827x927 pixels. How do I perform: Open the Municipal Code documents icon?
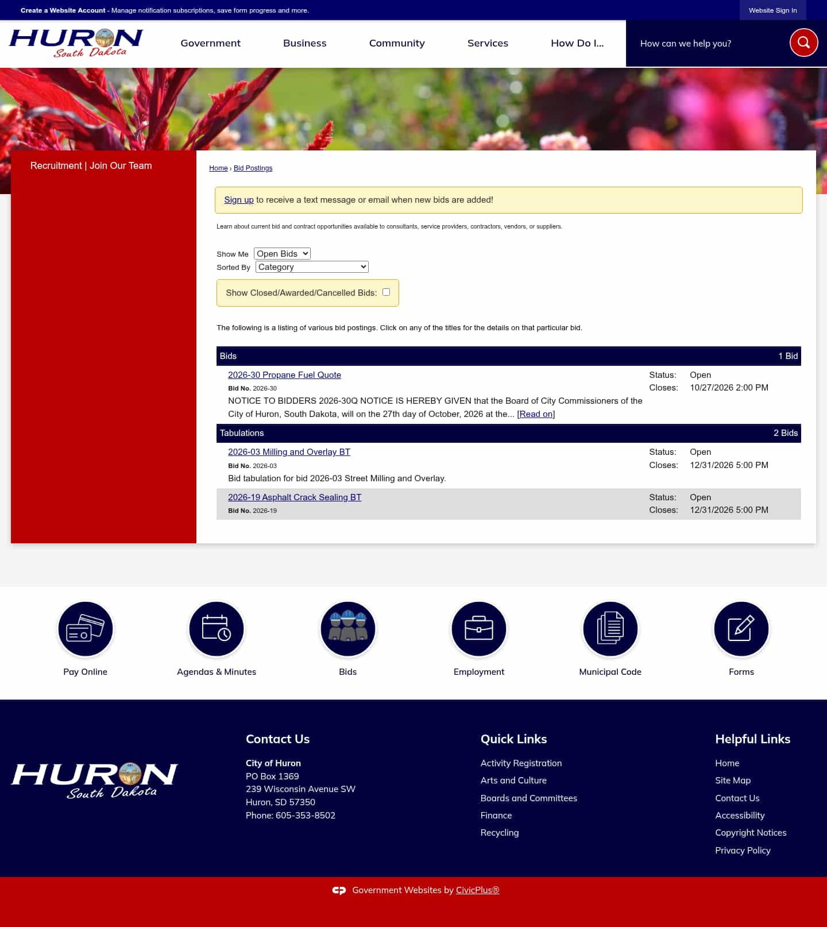610,629
